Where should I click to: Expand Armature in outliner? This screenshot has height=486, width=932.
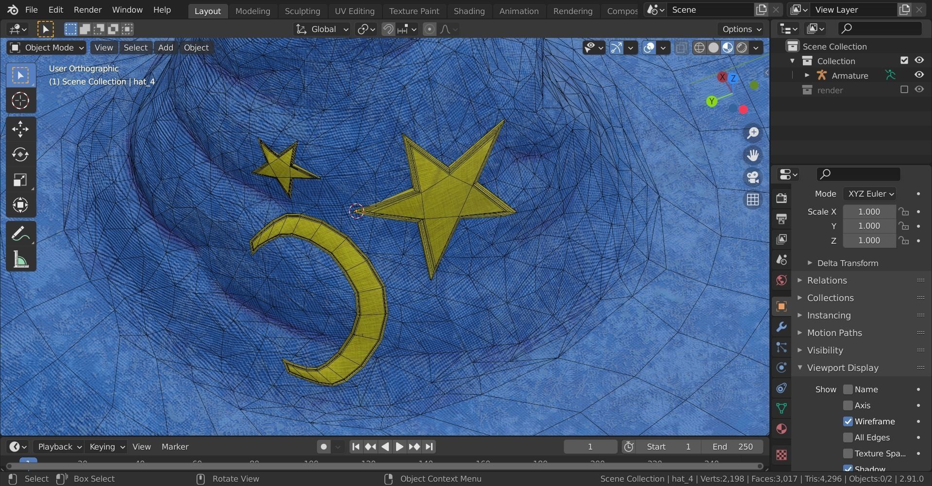(807, 75)
